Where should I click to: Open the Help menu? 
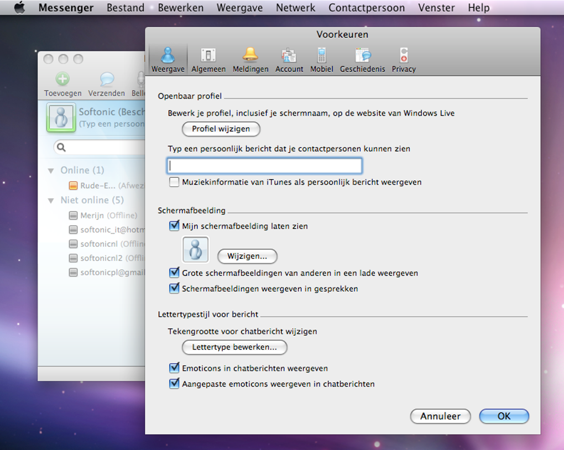(478, 8)
